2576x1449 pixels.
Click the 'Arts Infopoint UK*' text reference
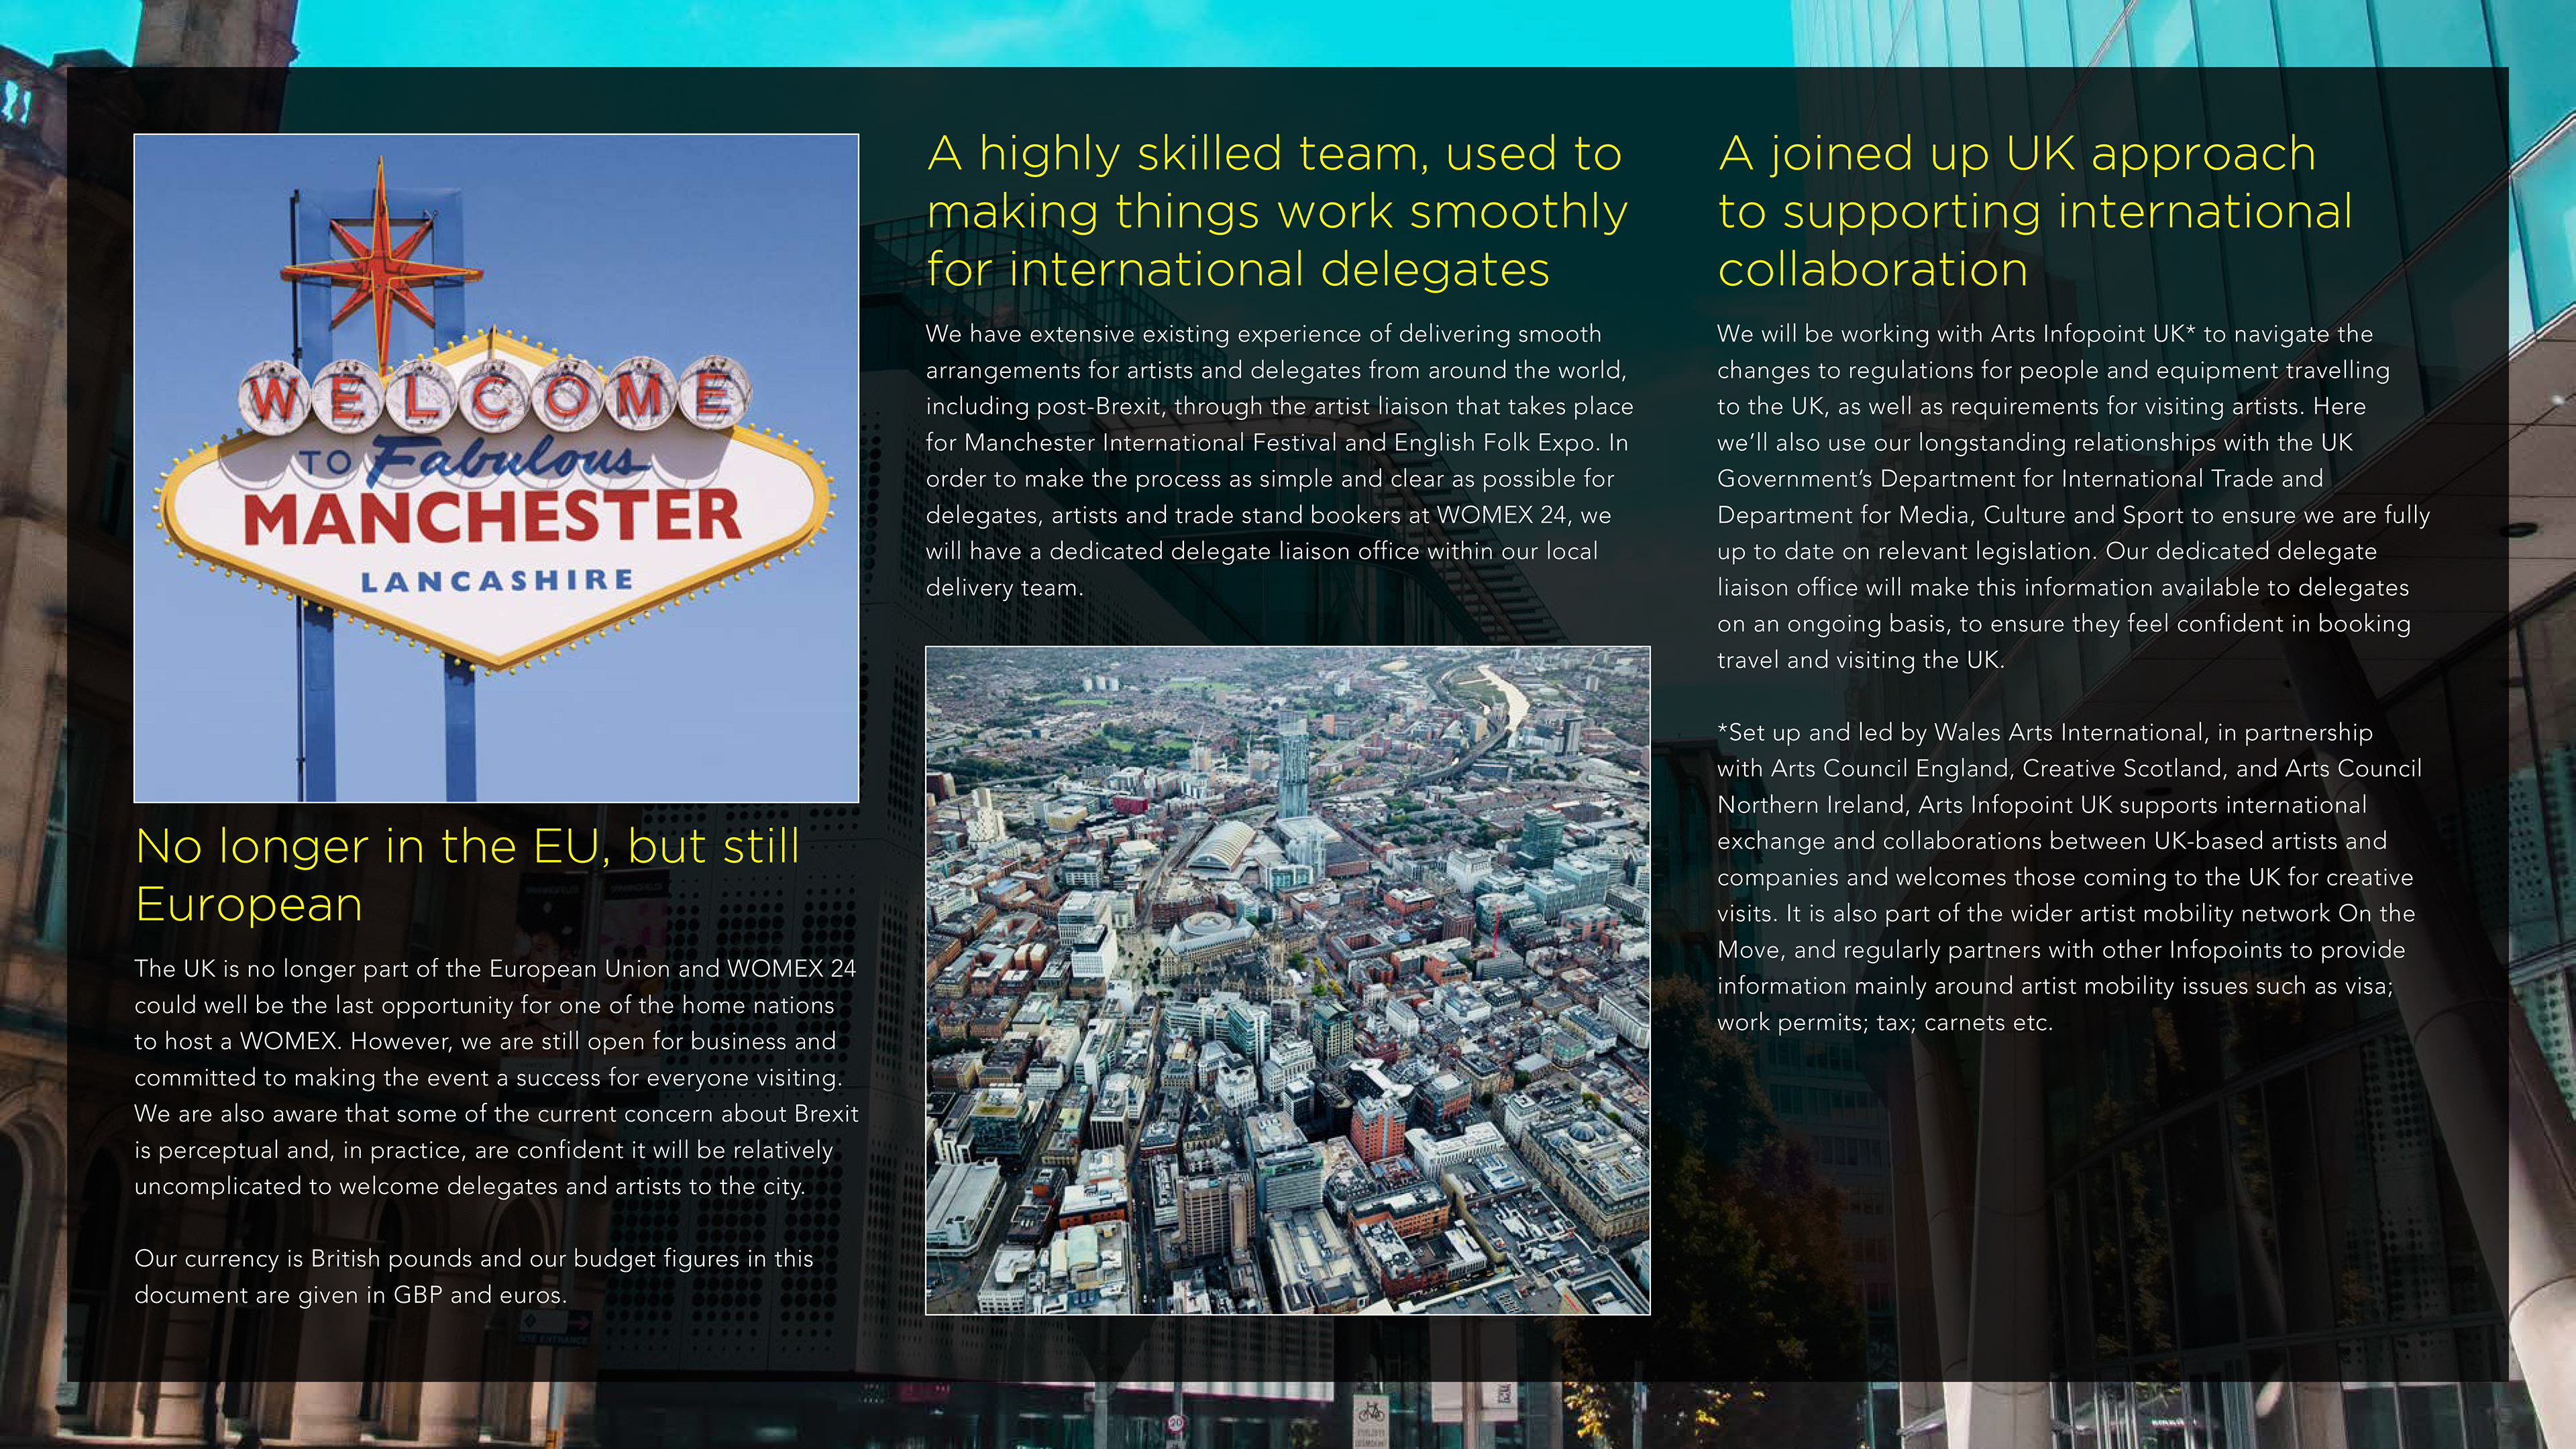2093,334
